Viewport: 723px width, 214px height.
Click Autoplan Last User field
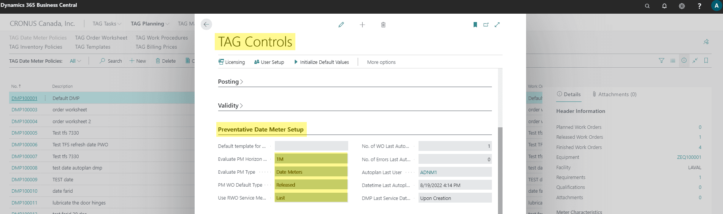click(455, 172)
